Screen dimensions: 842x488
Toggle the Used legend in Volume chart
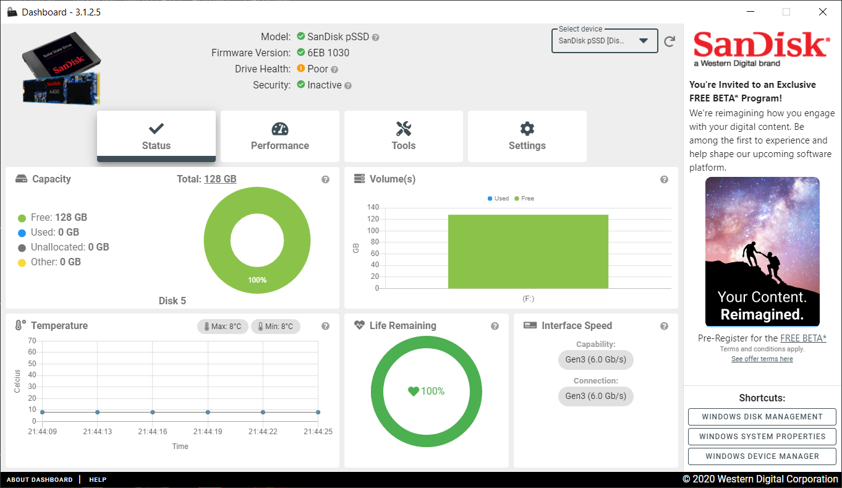point(498,199)
